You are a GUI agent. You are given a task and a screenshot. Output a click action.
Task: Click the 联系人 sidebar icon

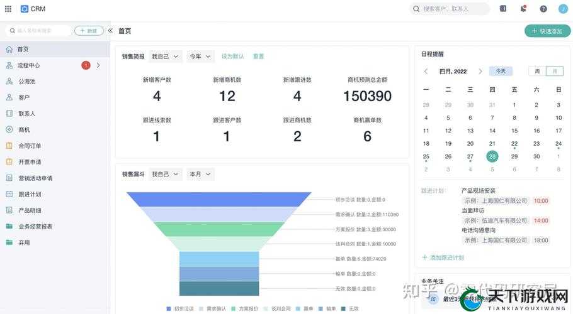pos(9,113)
